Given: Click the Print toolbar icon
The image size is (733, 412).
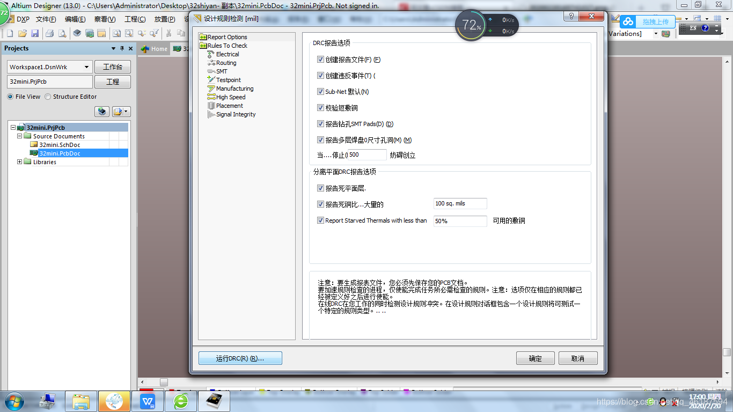Looking at the screenshot, I should (49, 33).
